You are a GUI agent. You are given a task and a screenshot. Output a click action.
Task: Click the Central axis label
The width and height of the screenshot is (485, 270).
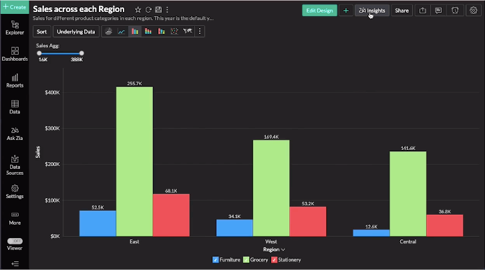tap(408, 241)
